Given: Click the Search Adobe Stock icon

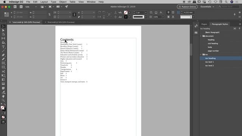Looking at the screenshot, I should point(21,7).
